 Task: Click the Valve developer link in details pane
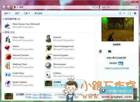[x=42, y=98]
